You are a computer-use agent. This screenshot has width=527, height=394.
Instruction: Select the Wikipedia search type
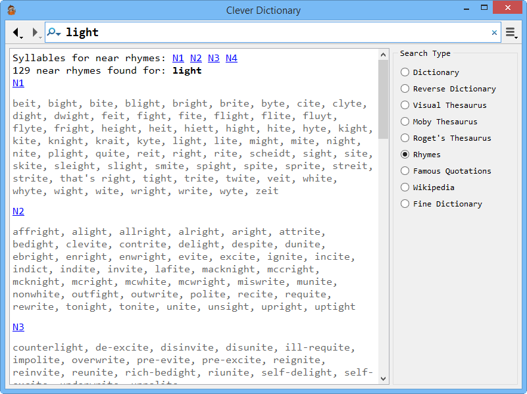click(428, 187)
